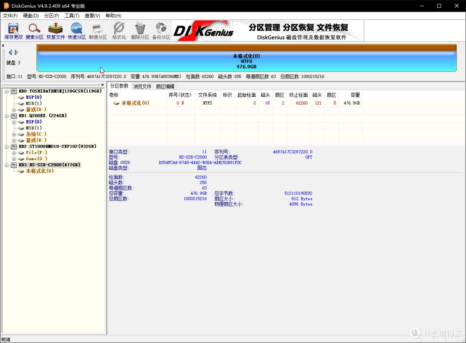The width and height of the screenshot is (466, 343).
Task: Expand the Game(G:) partition node
Action: point(14,159)
